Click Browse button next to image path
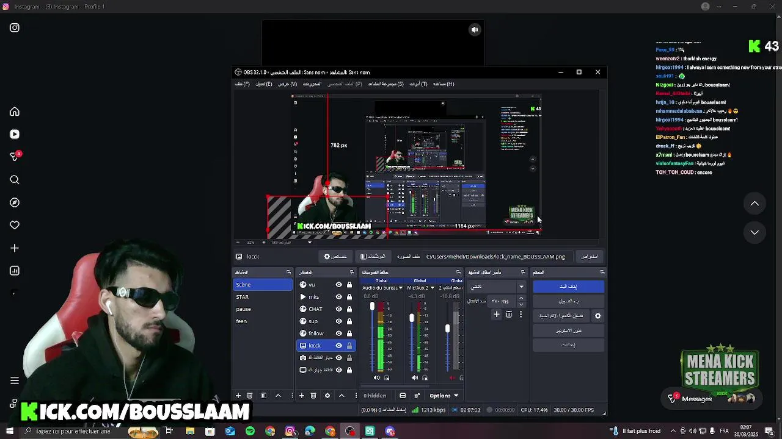Image resolution: width=782 pixels, height=439 pixels. pyautogui.click(x=589, y=257)
